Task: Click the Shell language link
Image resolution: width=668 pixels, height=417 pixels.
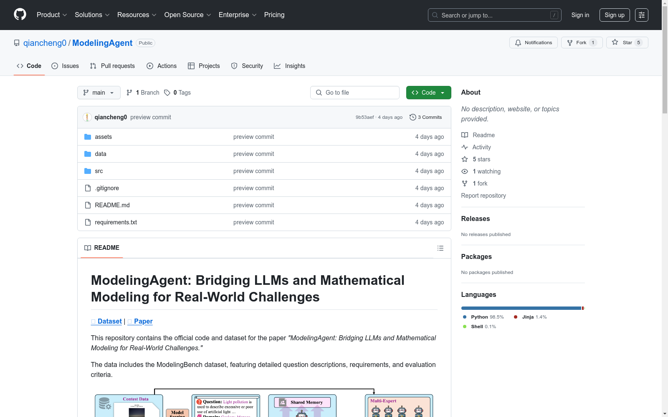Action: [479, 327]
